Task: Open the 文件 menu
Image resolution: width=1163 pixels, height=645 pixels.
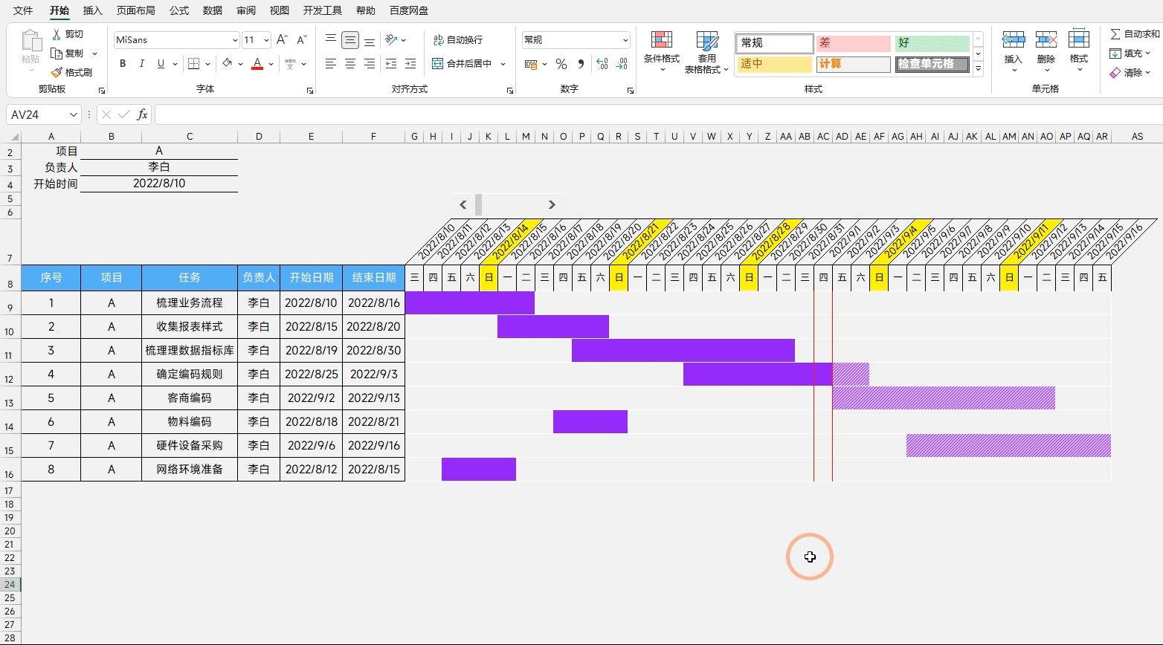Action: point(23,10)
